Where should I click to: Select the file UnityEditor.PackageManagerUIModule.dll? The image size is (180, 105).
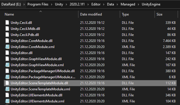tap(43, 71)
